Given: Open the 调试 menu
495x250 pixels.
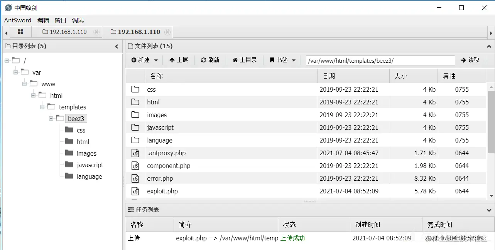Looking at the screenshot, I should click(x=78, y=20).
